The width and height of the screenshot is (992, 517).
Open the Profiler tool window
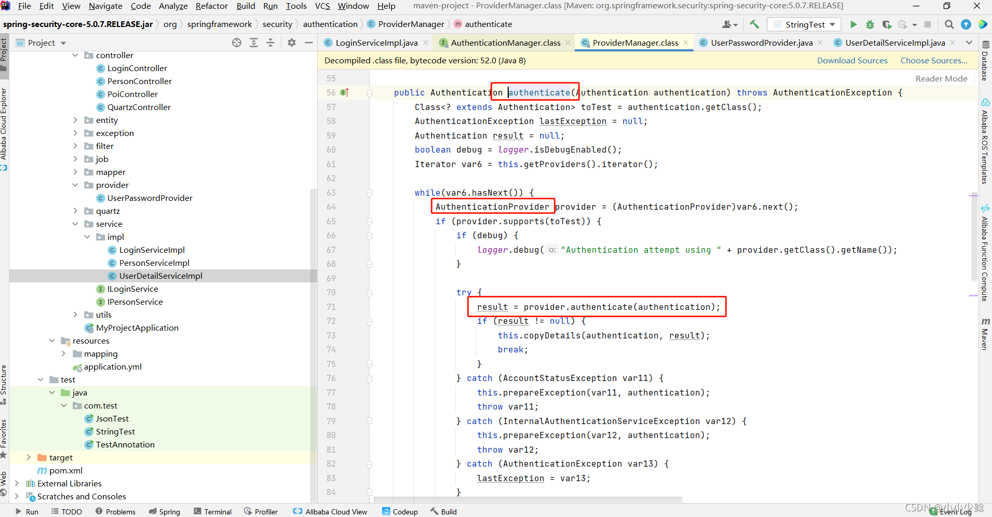[x=261, y=511]
